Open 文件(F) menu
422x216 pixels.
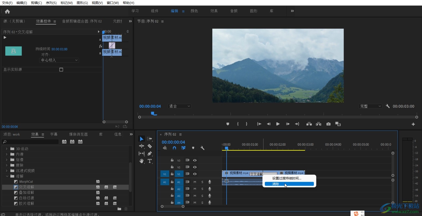[7, 3]
